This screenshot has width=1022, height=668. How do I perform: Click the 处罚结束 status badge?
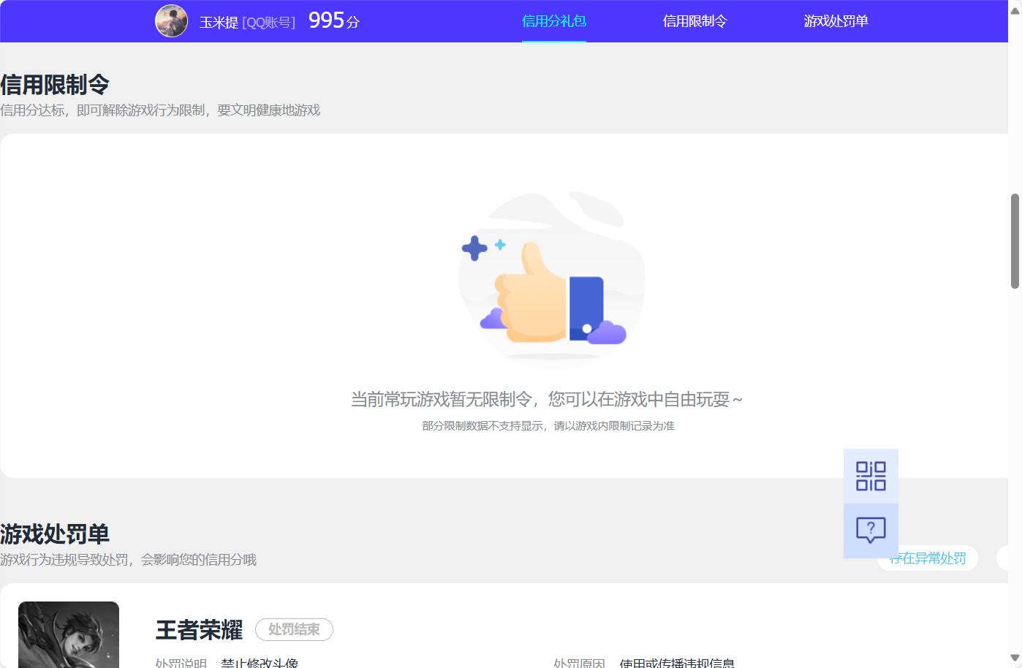coord(294,629)
